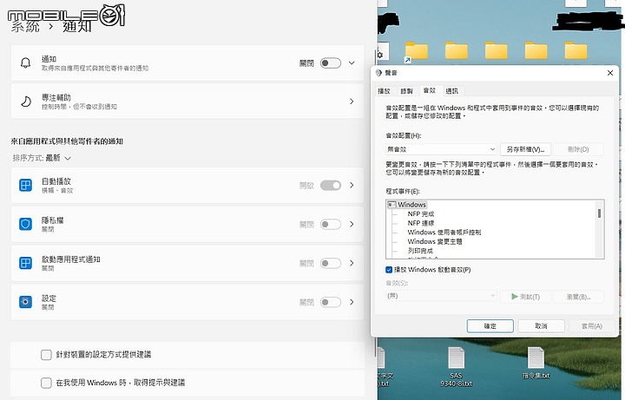Open 啟動應用程式通知 details chevron

click(x=352, y=264)
